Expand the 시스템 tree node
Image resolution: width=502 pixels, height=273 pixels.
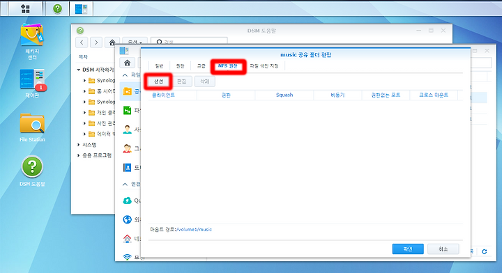pos(78,145)
